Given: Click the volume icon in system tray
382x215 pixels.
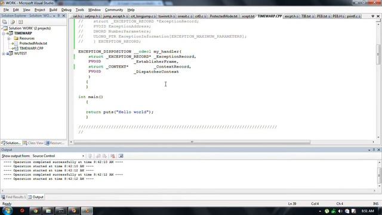Looking at the screenshot, I should [340, 211].
